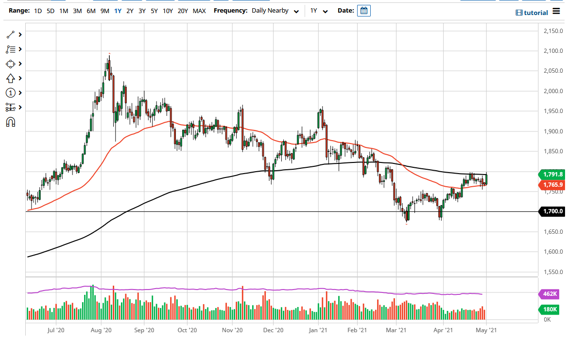Select the trend line drawing tool
The image size is (567, 339).
tap(11, 34)
